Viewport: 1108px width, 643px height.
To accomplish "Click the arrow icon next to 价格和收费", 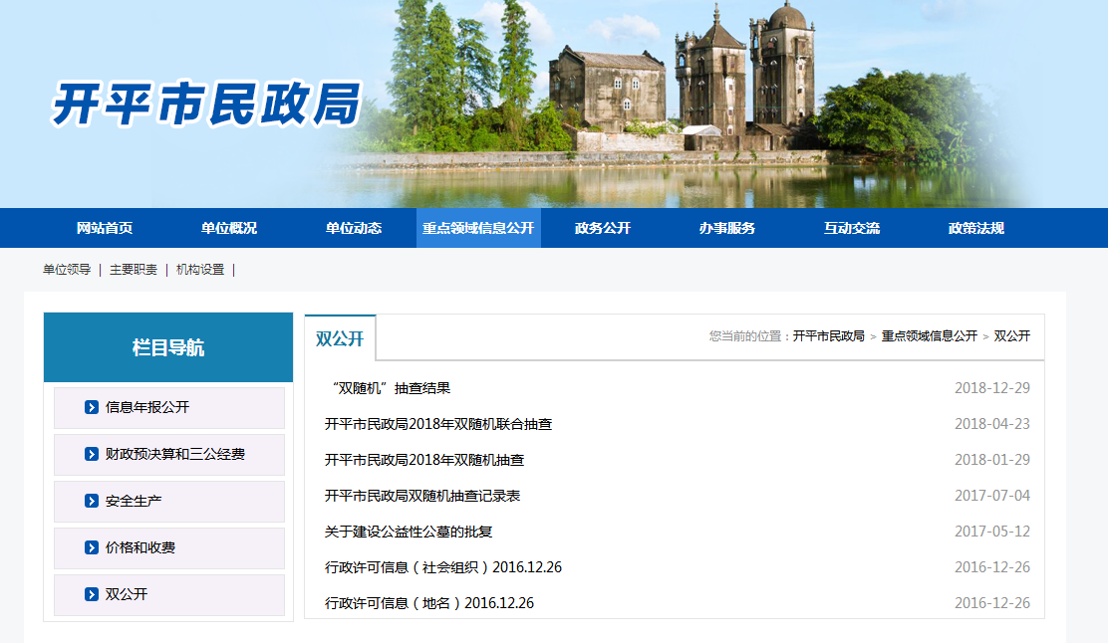I will [91, 546].
